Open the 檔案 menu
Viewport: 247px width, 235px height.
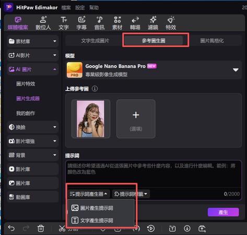click(66, 8)
